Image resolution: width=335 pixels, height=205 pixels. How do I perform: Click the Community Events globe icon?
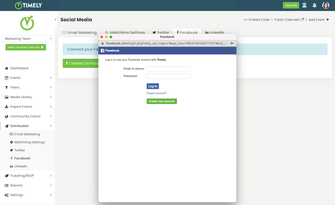[x=6, y=116]
